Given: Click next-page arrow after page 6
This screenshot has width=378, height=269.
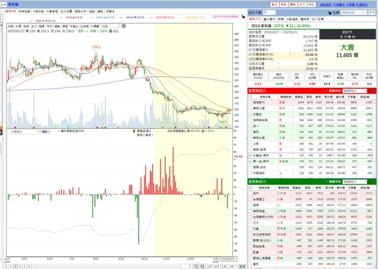Looking at the screenshot, I should [x=33, y=266].
